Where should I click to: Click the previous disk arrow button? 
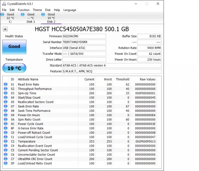(x=5, y=29)
